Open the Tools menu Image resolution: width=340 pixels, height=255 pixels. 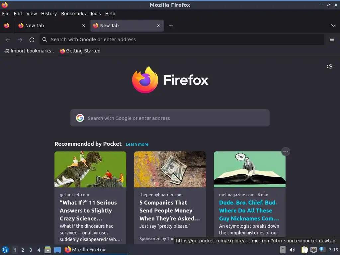point(95,14)
